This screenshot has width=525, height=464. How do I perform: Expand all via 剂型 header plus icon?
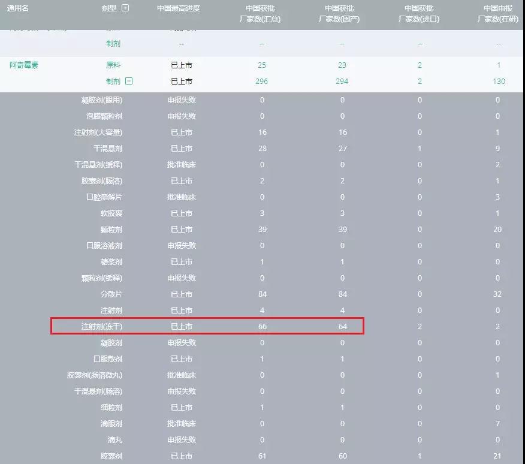click(125, 8)
